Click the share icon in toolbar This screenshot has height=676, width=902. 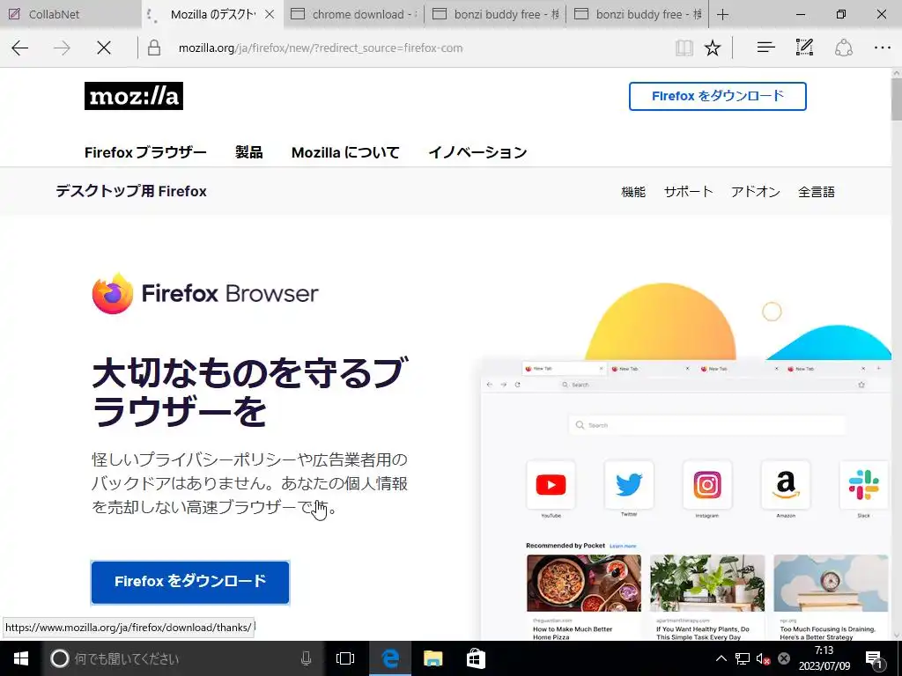coord(843,48)
